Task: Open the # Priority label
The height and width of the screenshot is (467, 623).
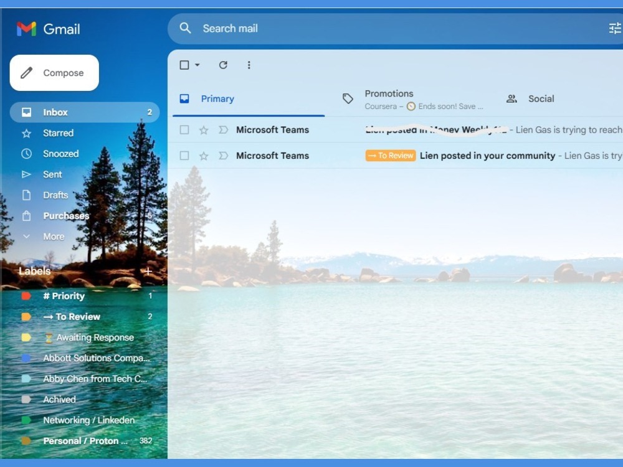Action: (x=85, y=296)
